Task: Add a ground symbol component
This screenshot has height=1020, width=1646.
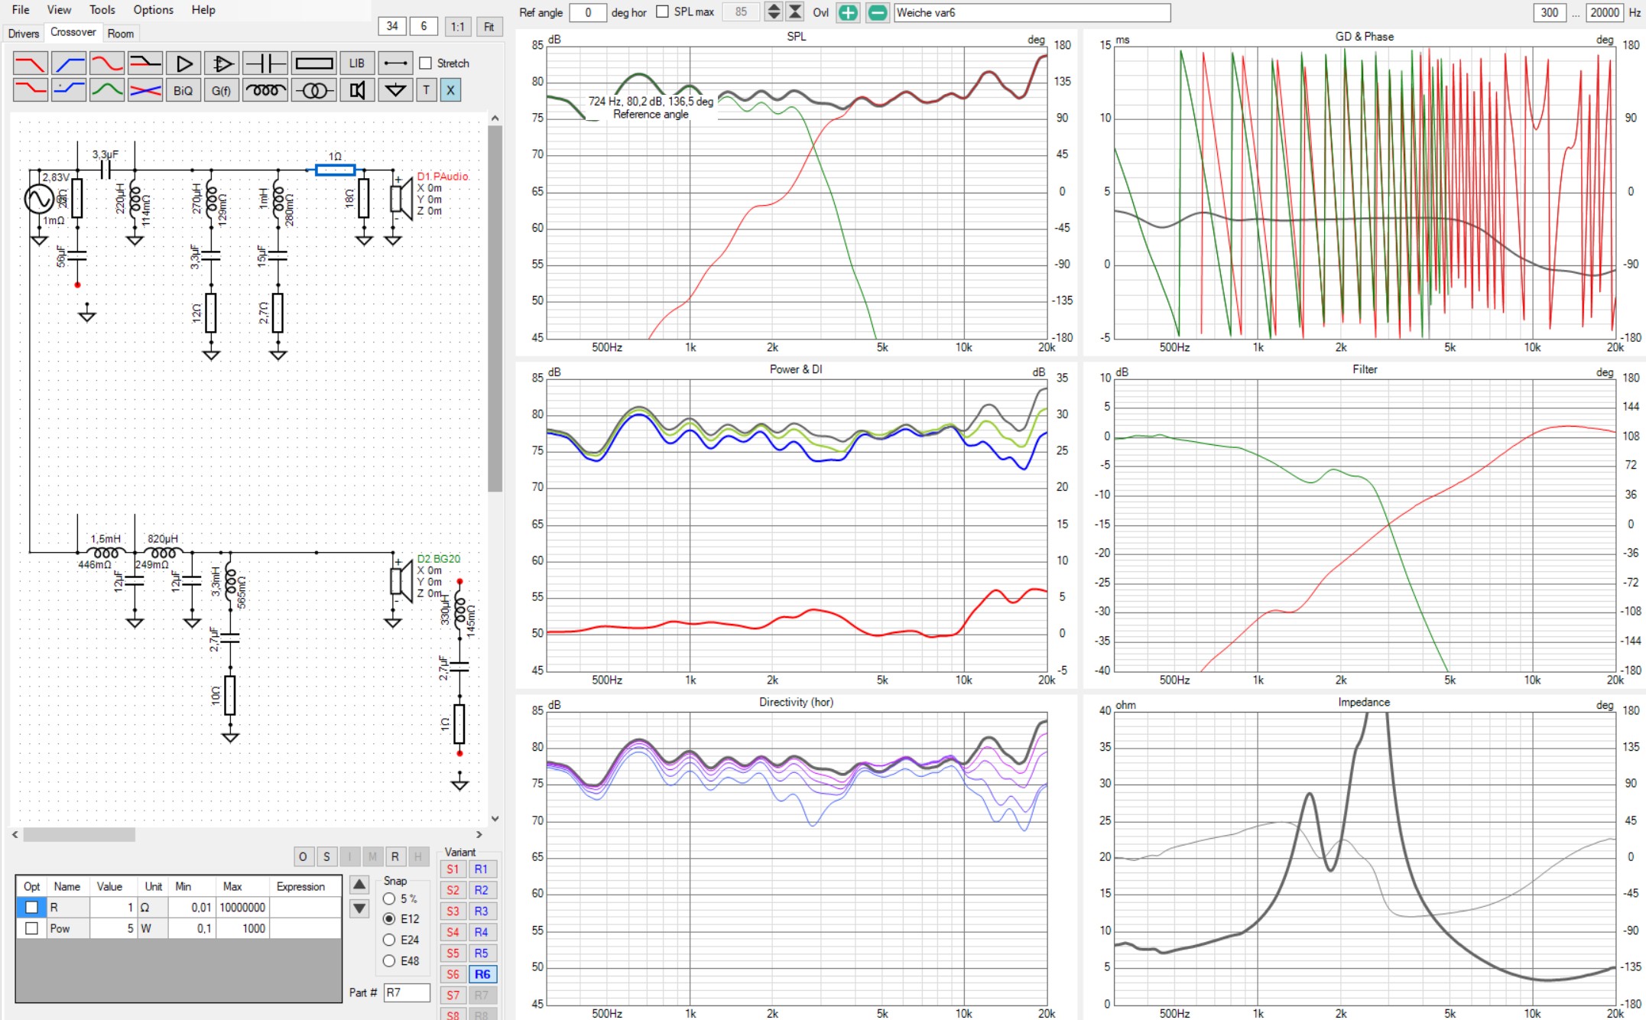Action: (394, 90)
